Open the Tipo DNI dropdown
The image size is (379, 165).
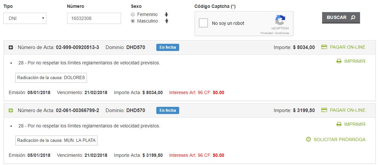click(x=25, y=18)
